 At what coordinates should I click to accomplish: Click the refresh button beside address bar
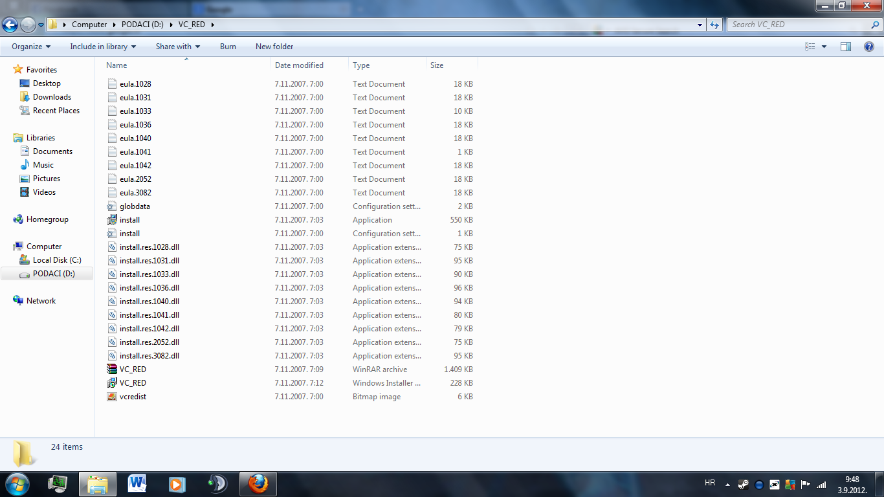click(714, 25)
